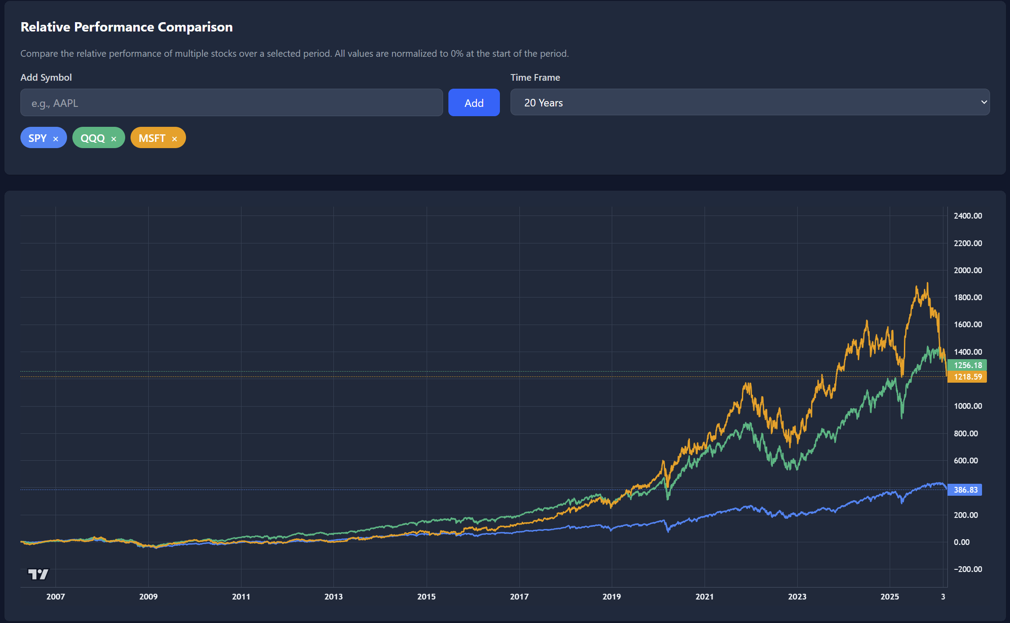Click the 2000.00 price scale label
The width and height of the screenshot is (1010, 623).
pos(968,270)
